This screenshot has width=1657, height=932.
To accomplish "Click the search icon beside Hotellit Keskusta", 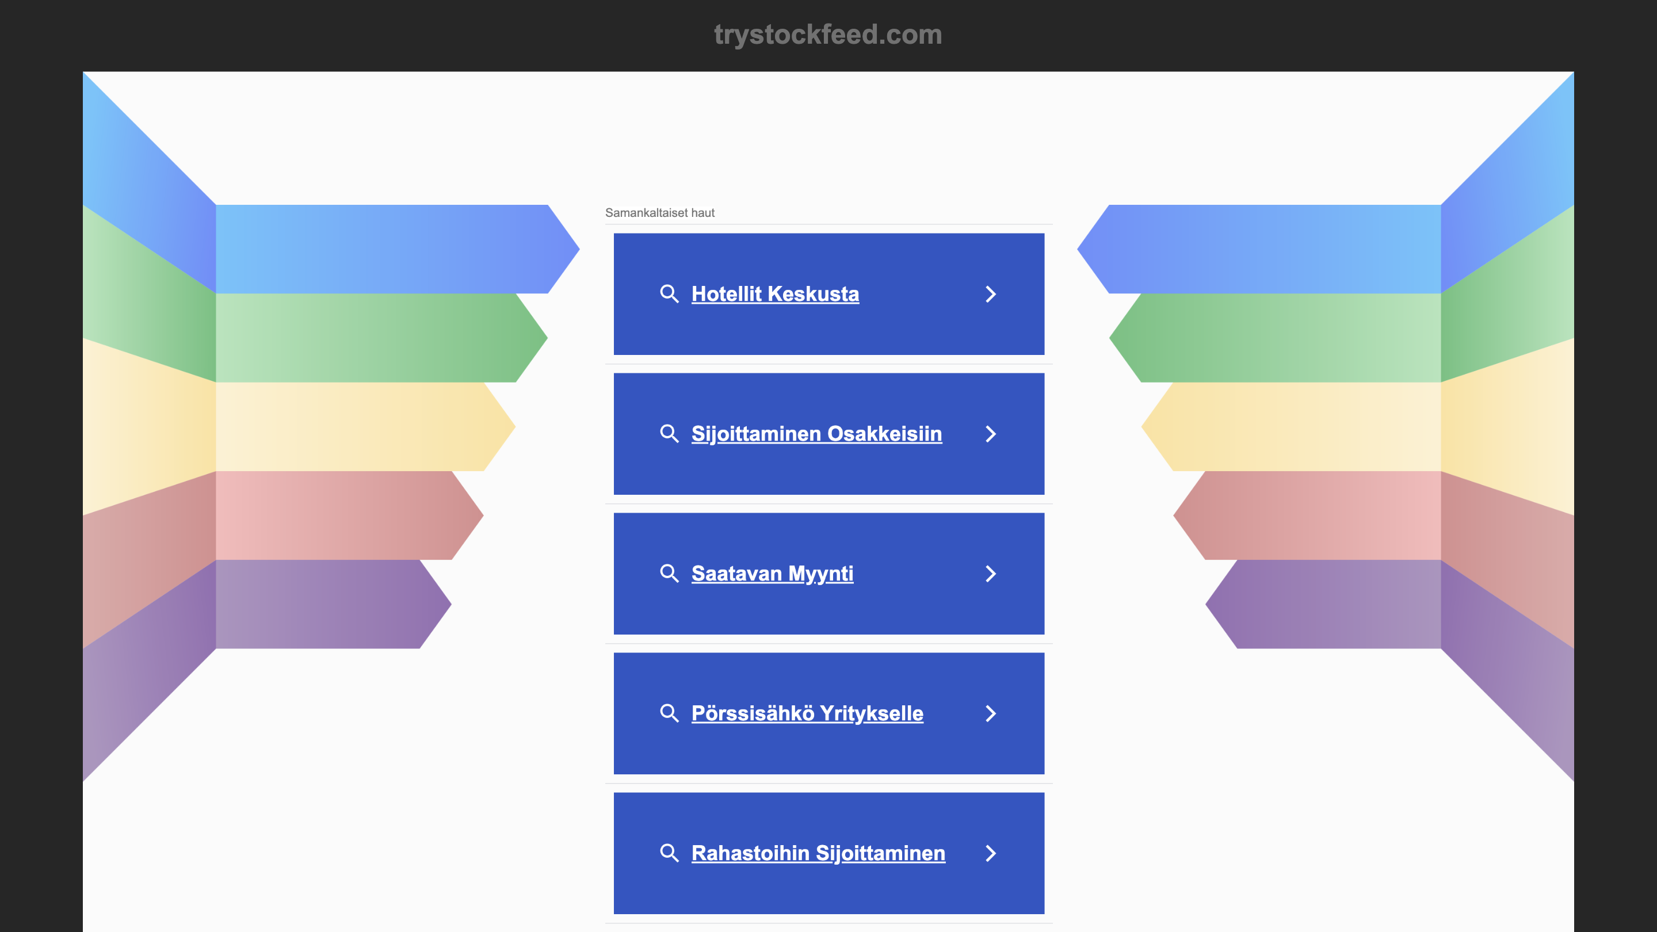I will click(x=670, y=294).
